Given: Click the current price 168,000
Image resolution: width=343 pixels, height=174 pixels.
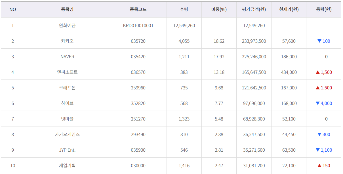Looking at the screenshot, I should point(289,103).
